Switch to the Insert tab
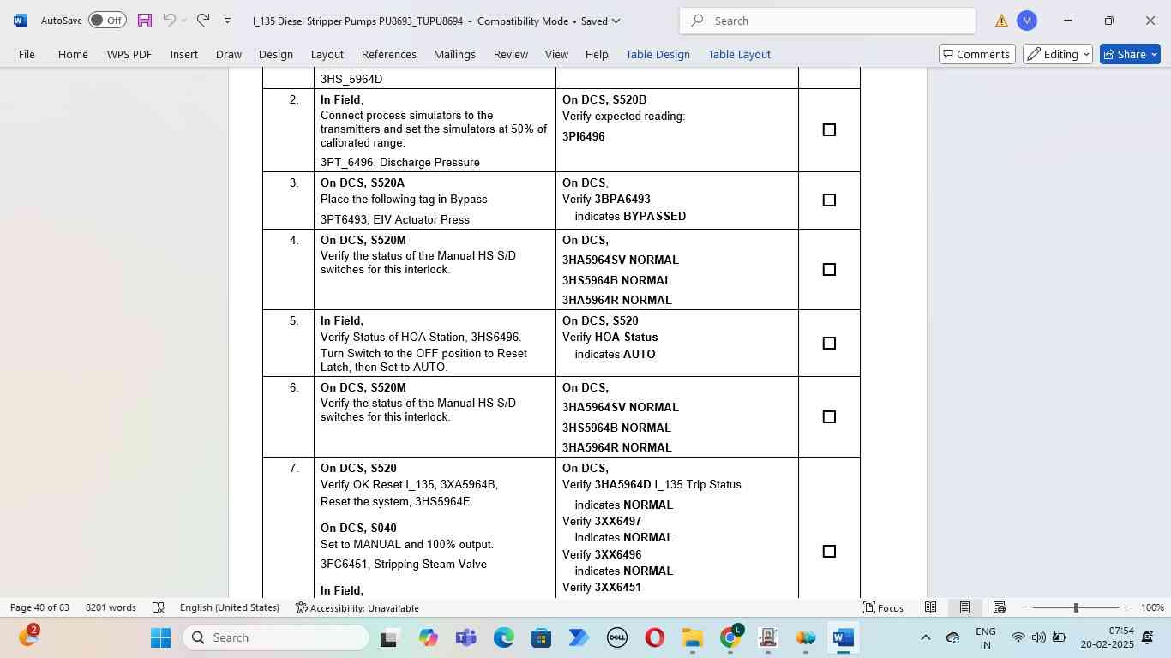Viewport: 1171px width, 658px height. click(x=184, y=54)
